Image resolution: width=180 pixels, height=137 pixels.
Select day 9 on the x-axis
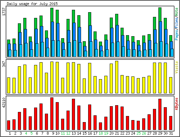click(53, 133)
